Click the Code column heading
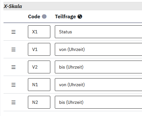142x116 pixels. coord(34,17)
